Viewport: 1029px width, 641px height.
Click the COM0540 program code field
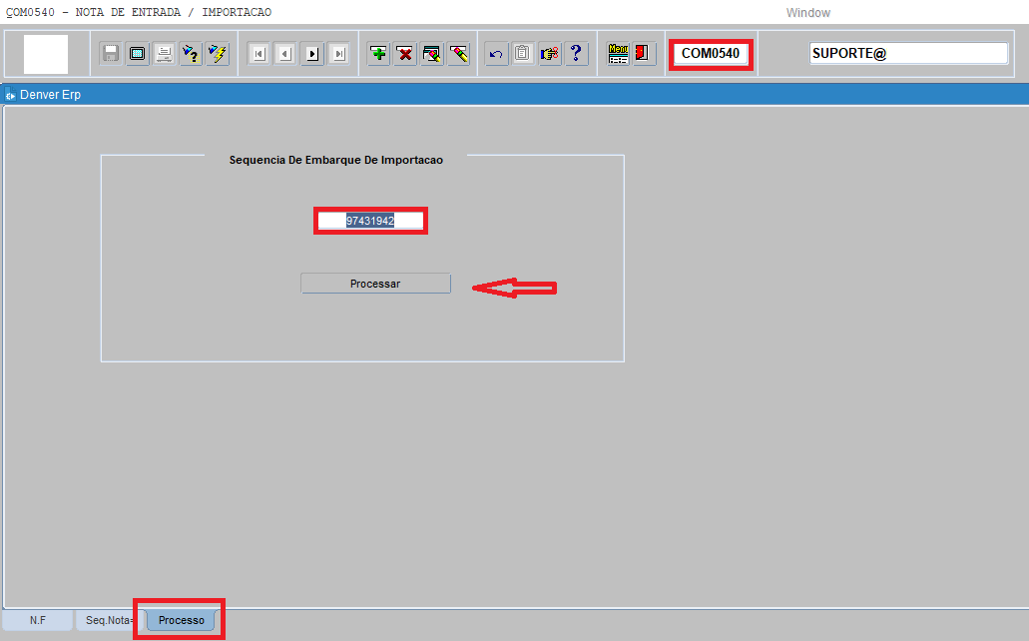[711, 54]
